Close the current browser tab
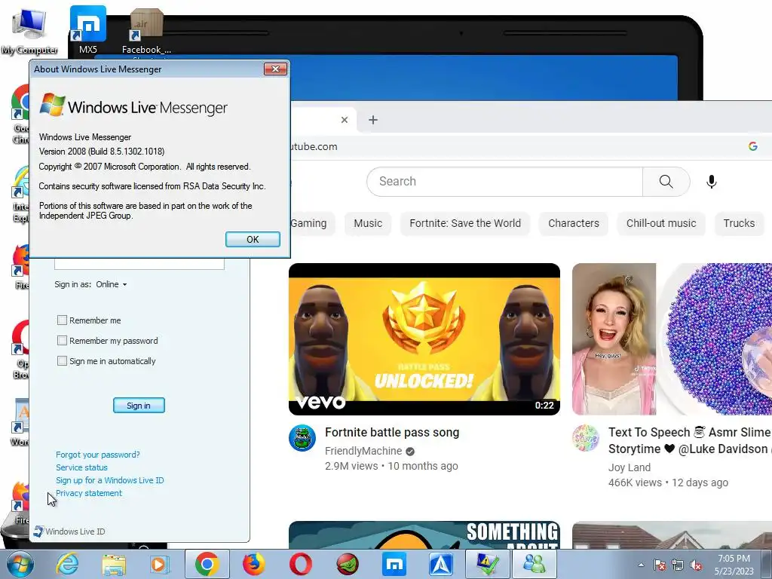 [345, 120]
